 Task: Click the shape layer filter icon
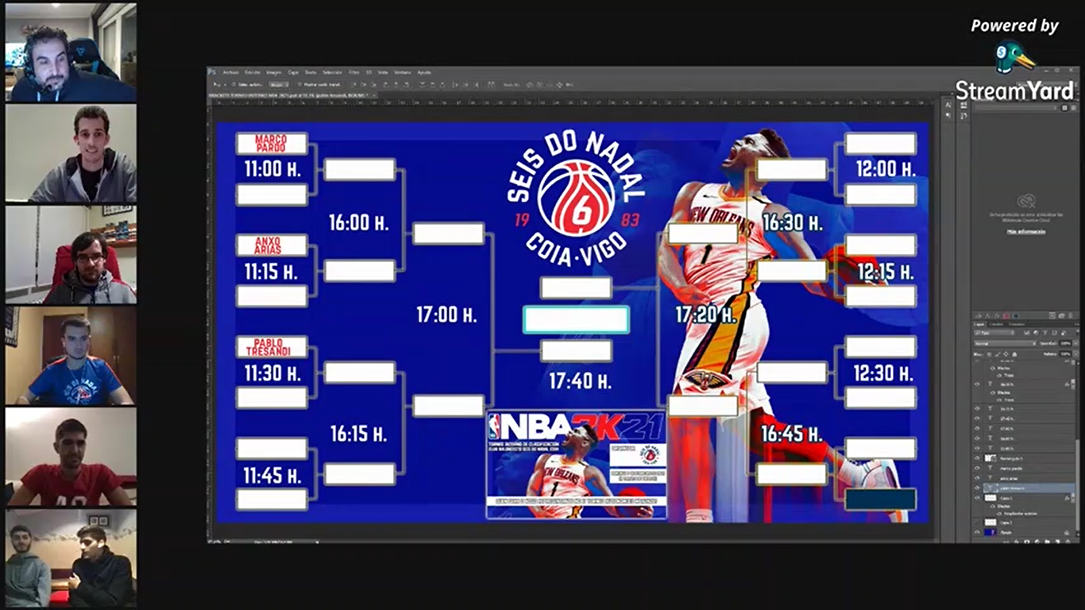pyautogui.click(x=1054, y=333)
